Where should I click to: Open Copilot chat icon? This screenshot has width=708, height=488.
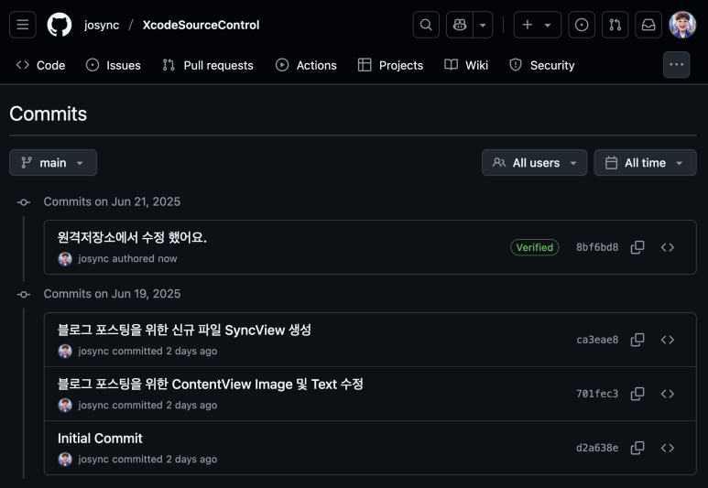tap(460, 25)
